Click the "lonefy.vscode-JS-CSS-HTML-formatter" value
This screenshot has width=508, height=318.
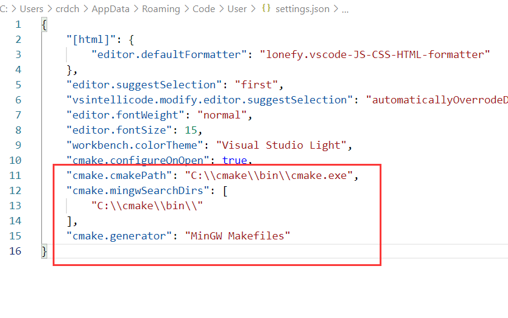point(375,54)
